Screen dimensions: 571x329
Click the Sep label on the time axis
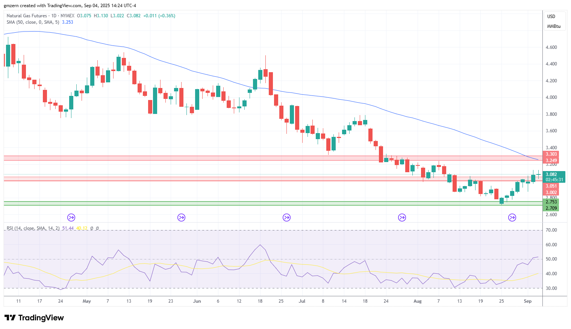pos(528,301)
